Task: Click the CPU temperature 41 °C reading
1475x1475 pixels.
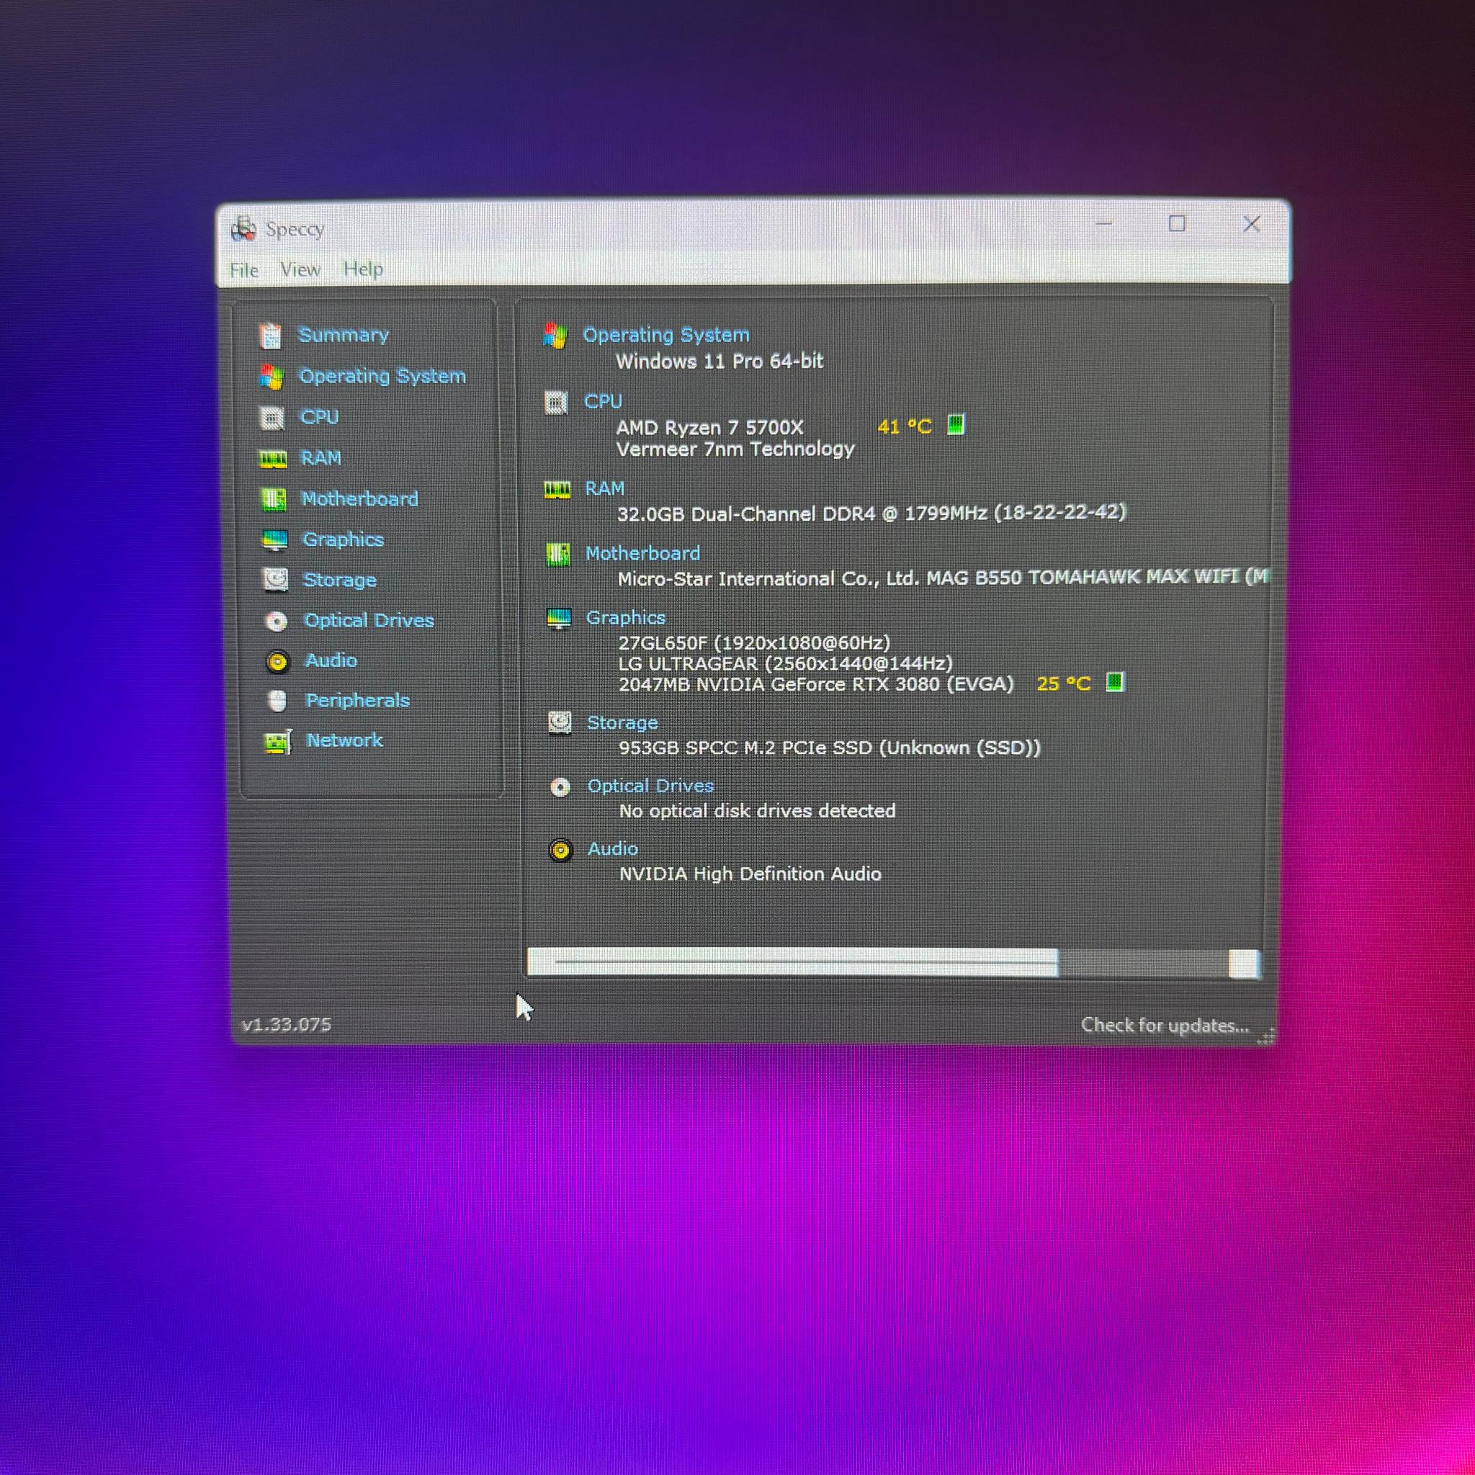Action: [x=905, y=427]
